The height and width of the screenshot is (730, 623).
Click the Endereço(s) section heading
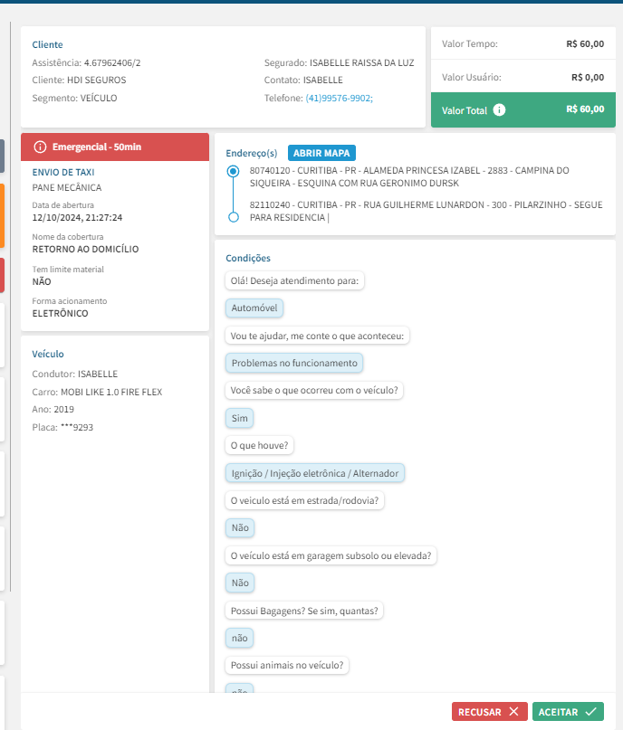point(252,153)
